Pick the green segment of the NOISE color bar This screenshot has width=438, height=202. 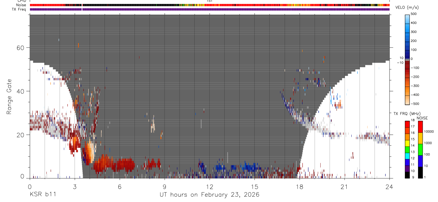420,149
